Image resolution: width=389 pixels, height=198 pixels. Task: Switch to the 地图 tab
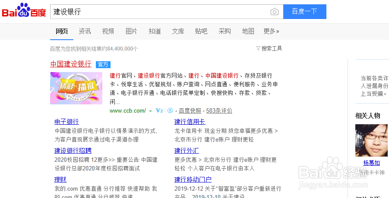tap(248, 31)
